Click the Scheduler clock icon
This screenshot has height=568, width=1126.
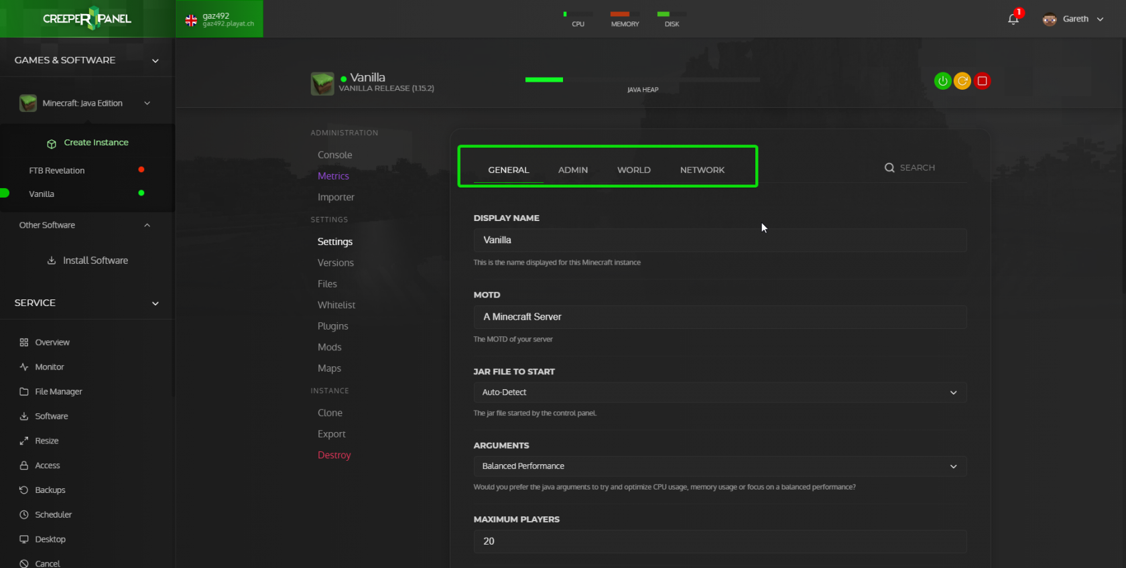pos(24,514)
